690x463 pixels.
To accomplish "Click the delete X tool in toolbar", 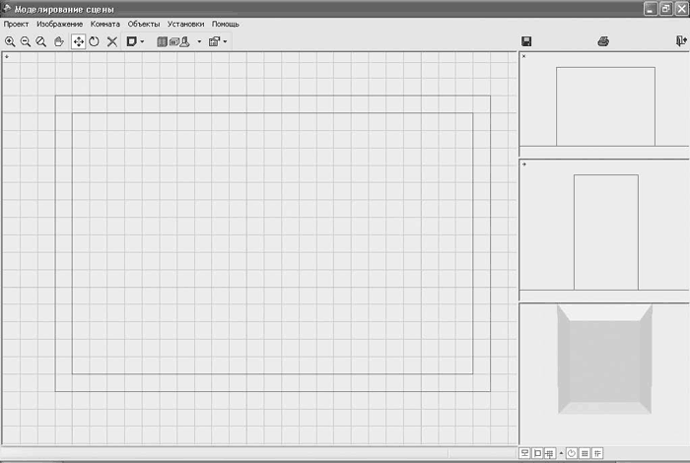I will [x=112, y=41].
